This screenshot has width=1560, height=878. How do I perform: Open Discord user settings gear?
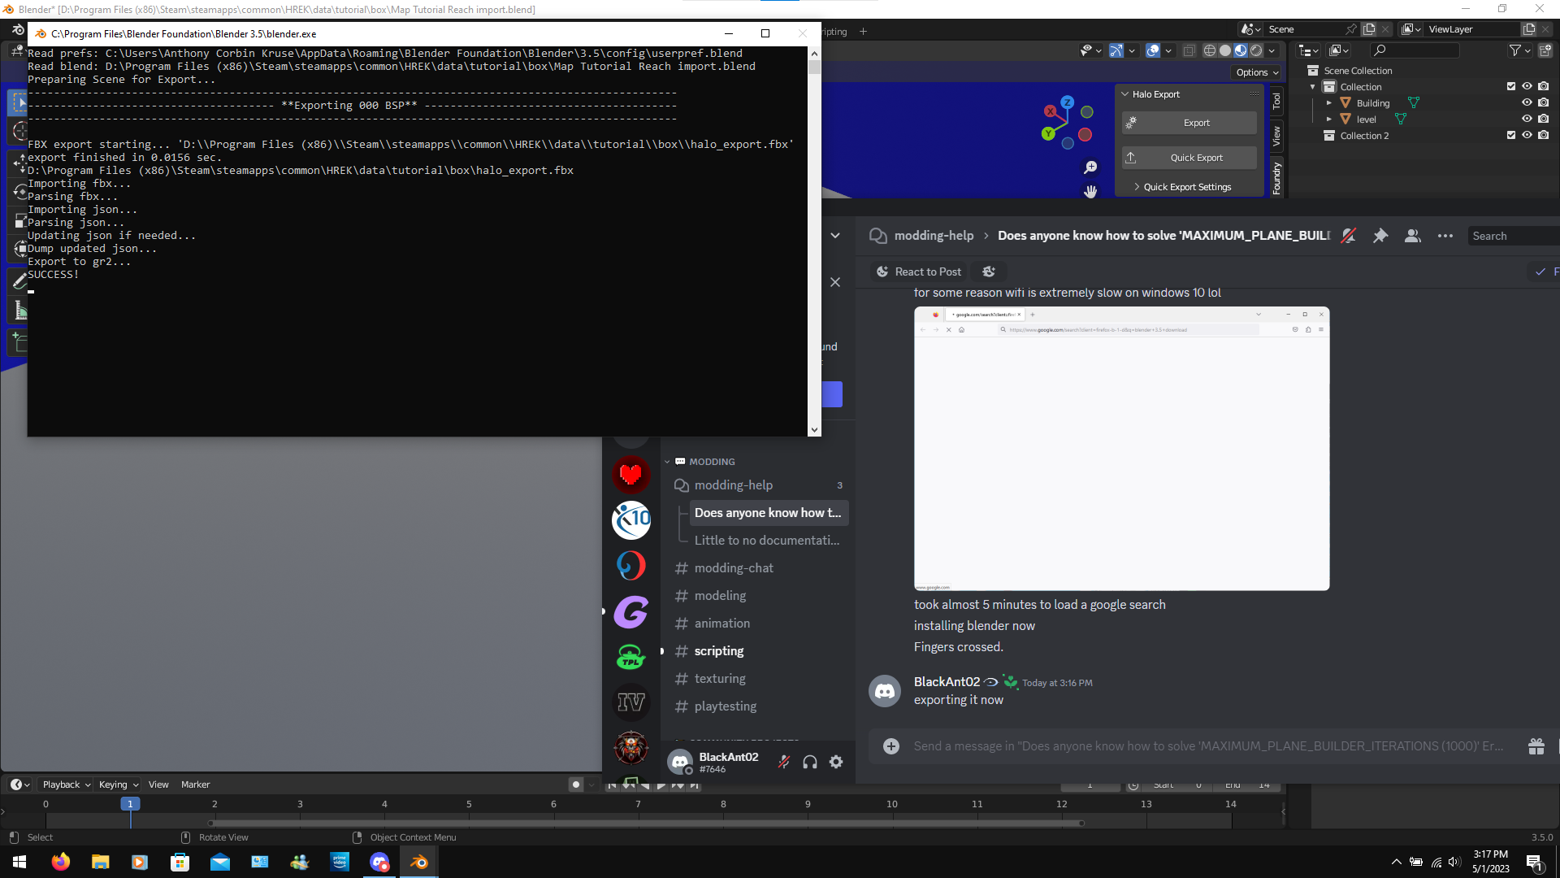[x=836, y=762]
